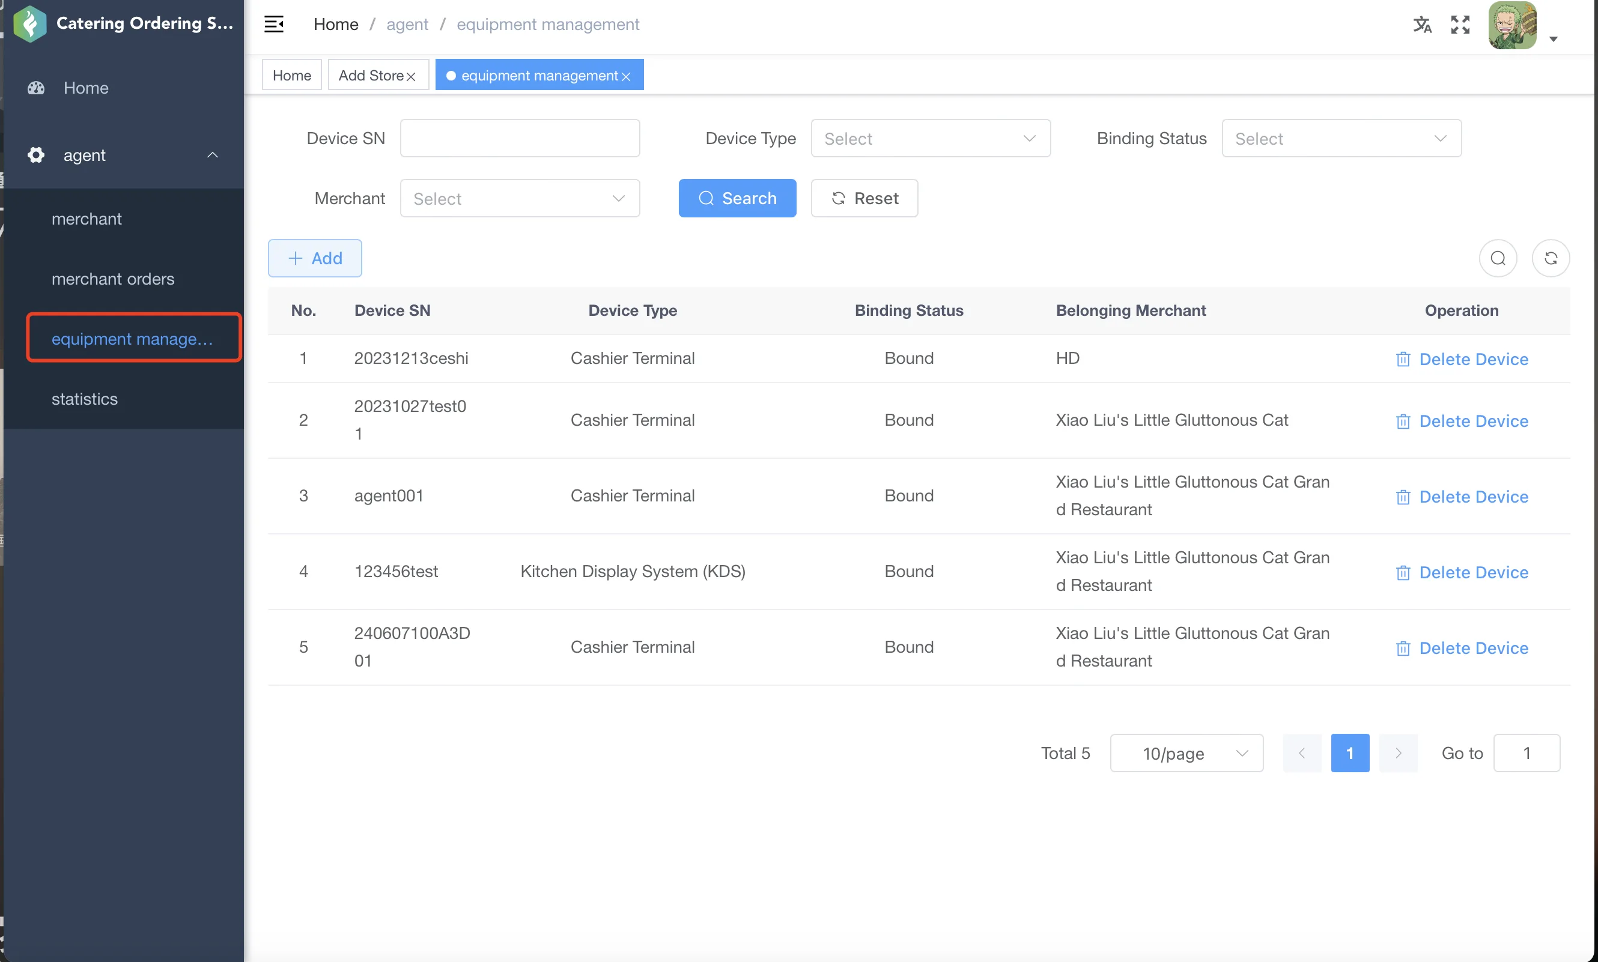Open the language translation switcher

pos(1422,25)
